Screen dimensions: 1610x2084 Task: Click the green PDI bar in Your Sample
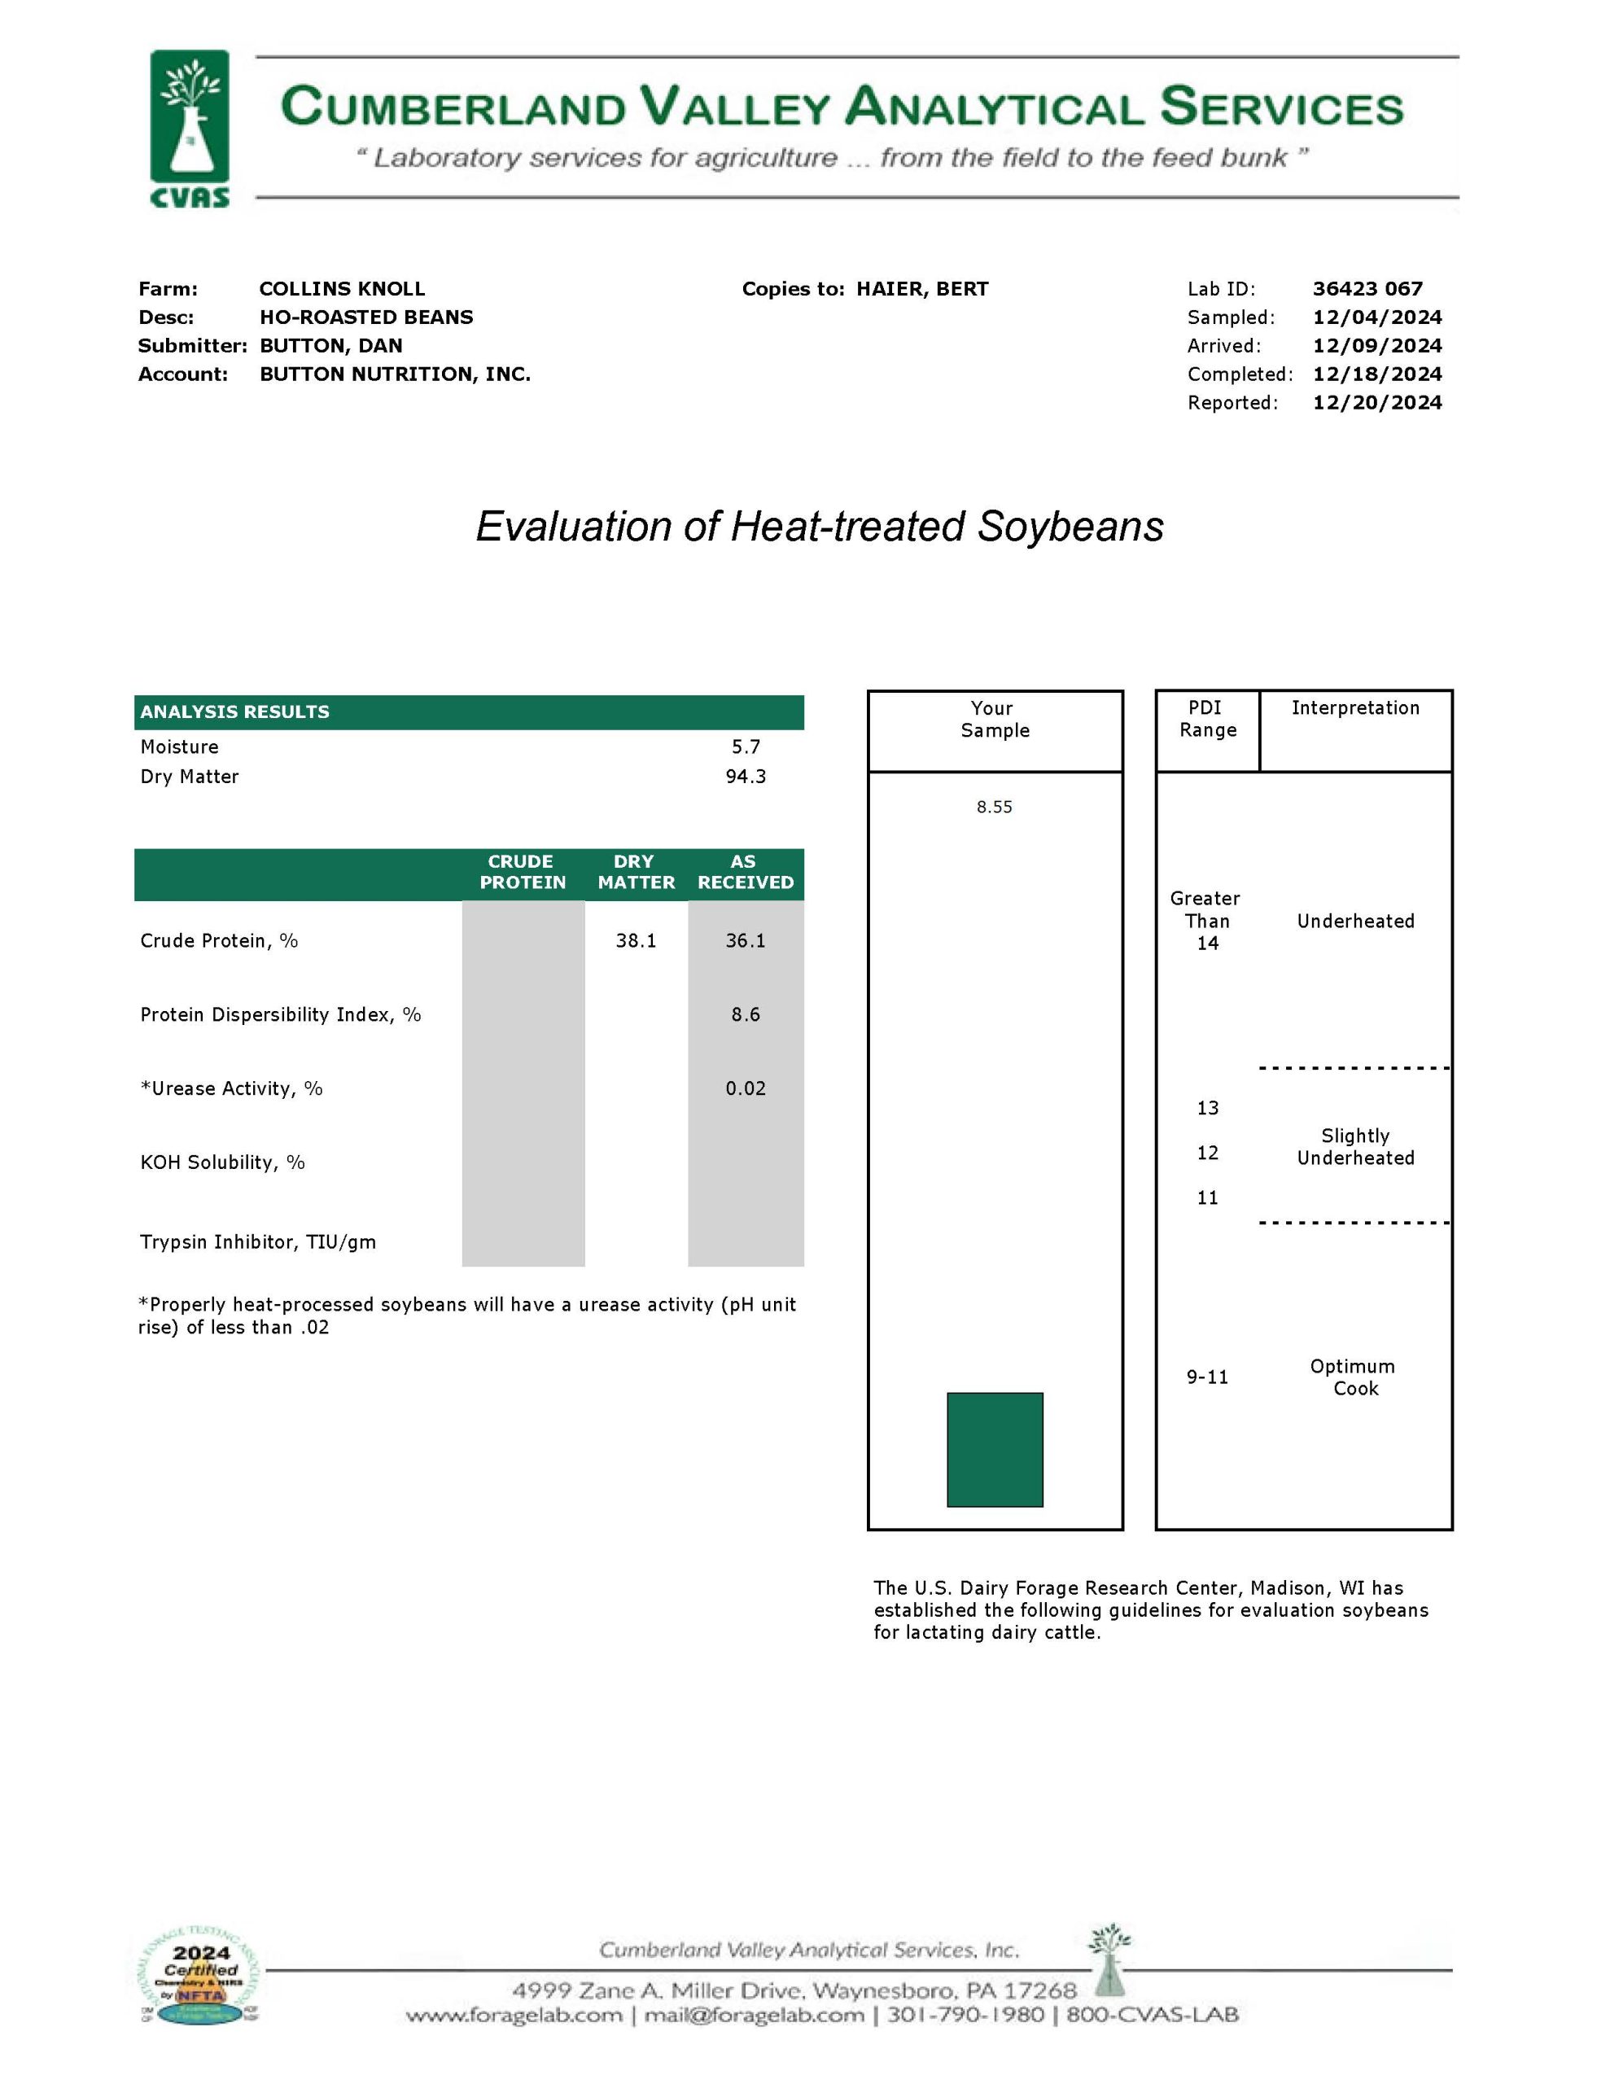click(x=995, y=1450)
